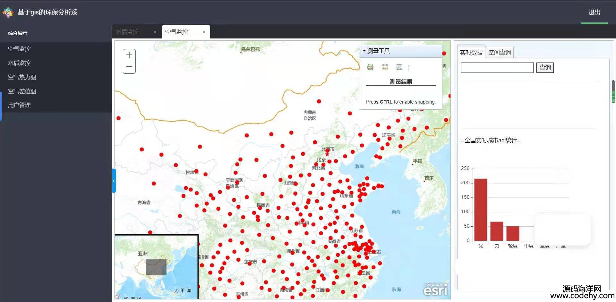This screenshot has height=302, width=616.
Task: Click the 辽宁省 map label
Action: pyautogui.click(x=389, y=135)
